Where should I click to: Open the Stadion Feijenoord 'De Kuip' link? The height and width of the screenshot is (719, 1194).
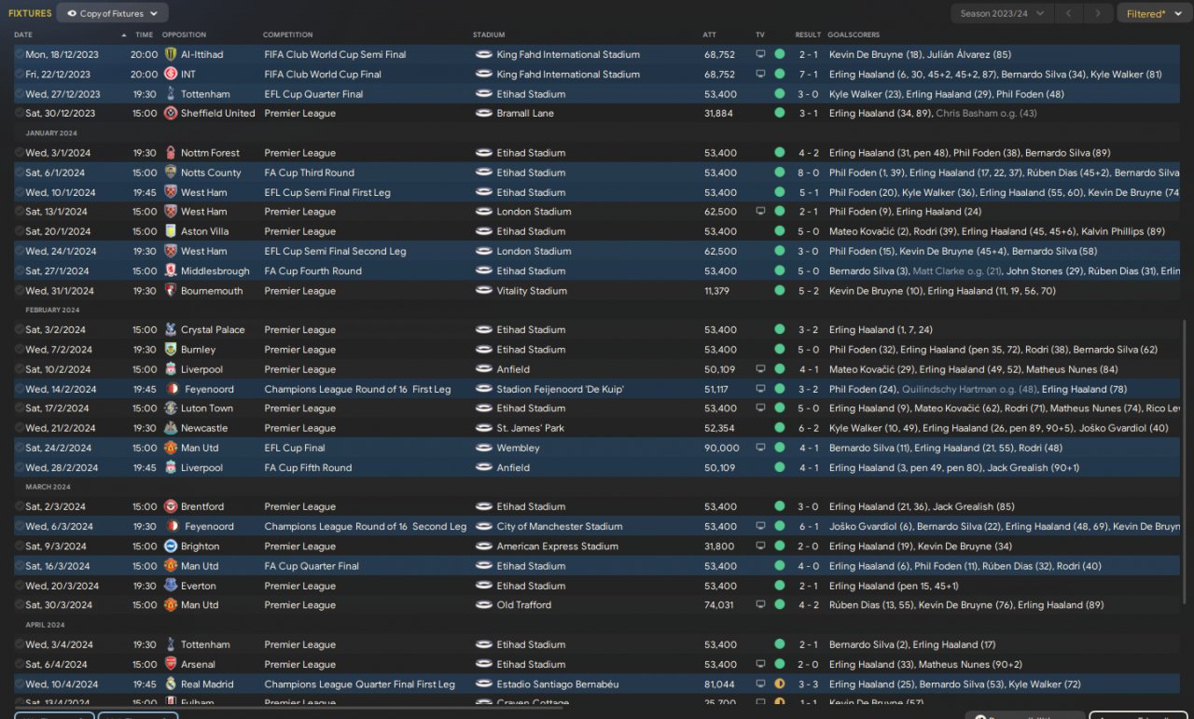tap(561, 389)
